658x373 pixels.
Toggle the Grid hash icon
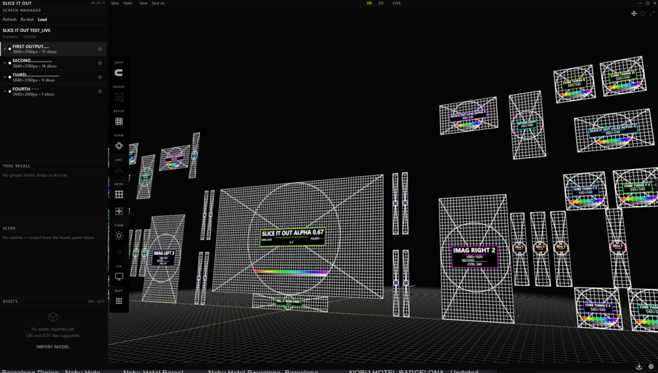(x=119, y=194)
